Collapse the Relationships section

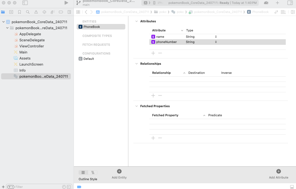[x=136, y=64]
